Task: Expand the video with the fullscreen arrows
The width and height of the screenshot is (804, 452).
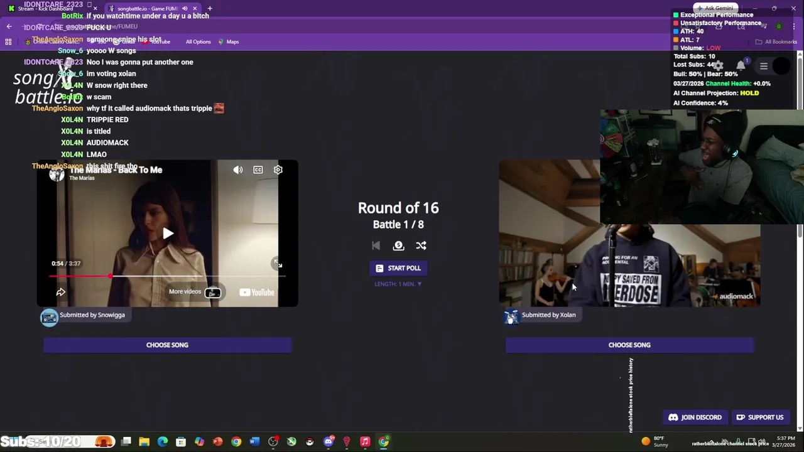Action: (x=278, y=264)
